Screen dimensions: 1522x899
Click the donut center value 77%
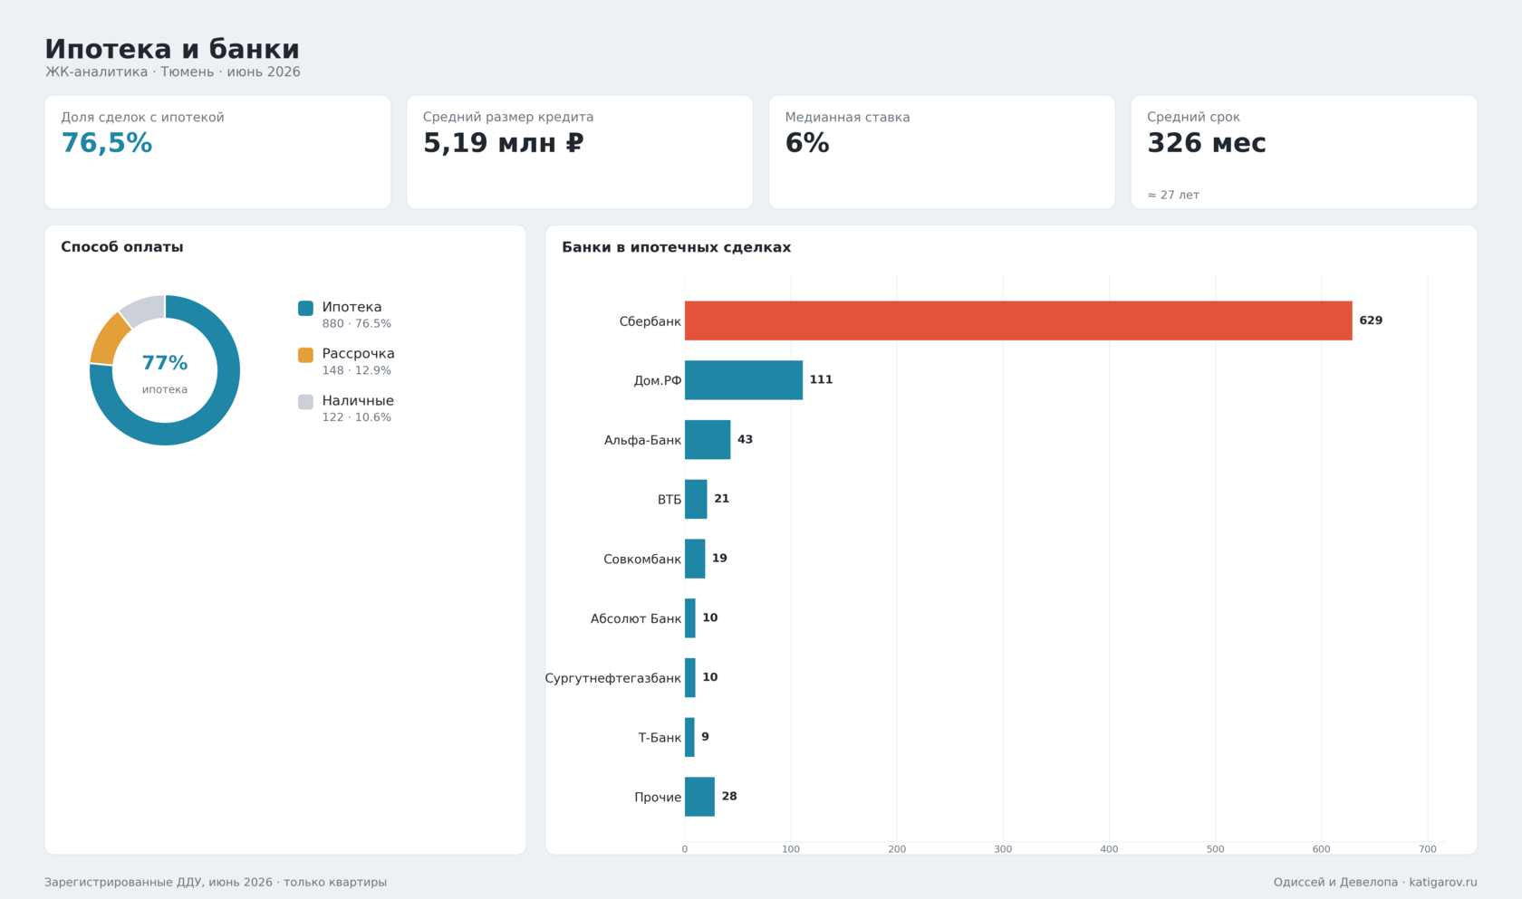click(x=165, y=363)
